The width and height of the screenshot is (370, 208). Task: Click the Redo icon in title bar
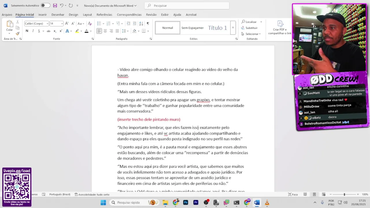(x=71, y=5)
